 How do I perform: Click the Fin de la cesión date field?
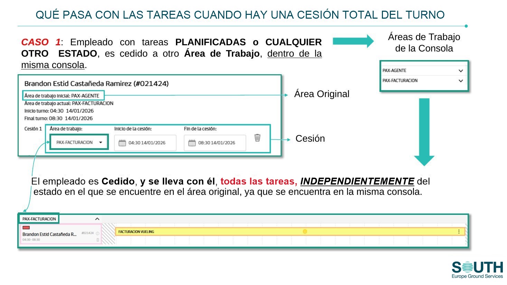pyautogui.click(x=215, y=143)
